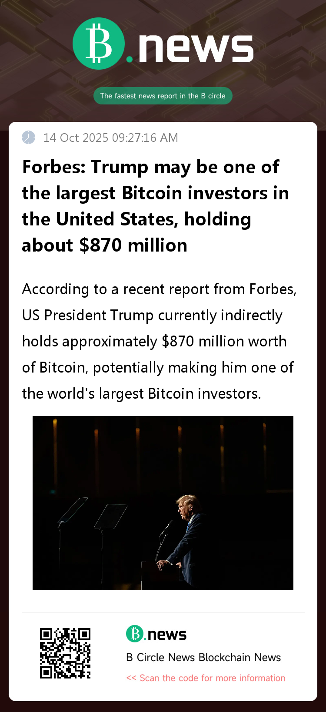Open "Scan the code for more information" link
Image resolution: width=326 pixels, height=712 pixels.
tap(212, 678)
